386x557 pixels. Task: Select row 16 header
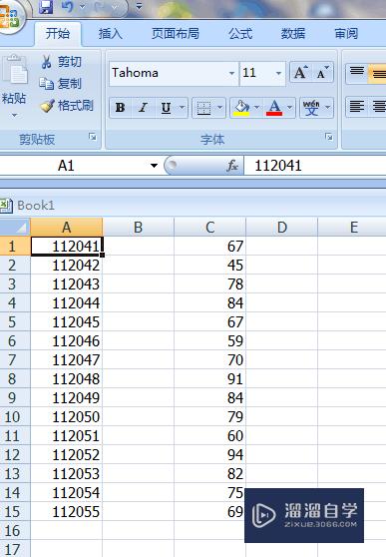click(15, 531)
